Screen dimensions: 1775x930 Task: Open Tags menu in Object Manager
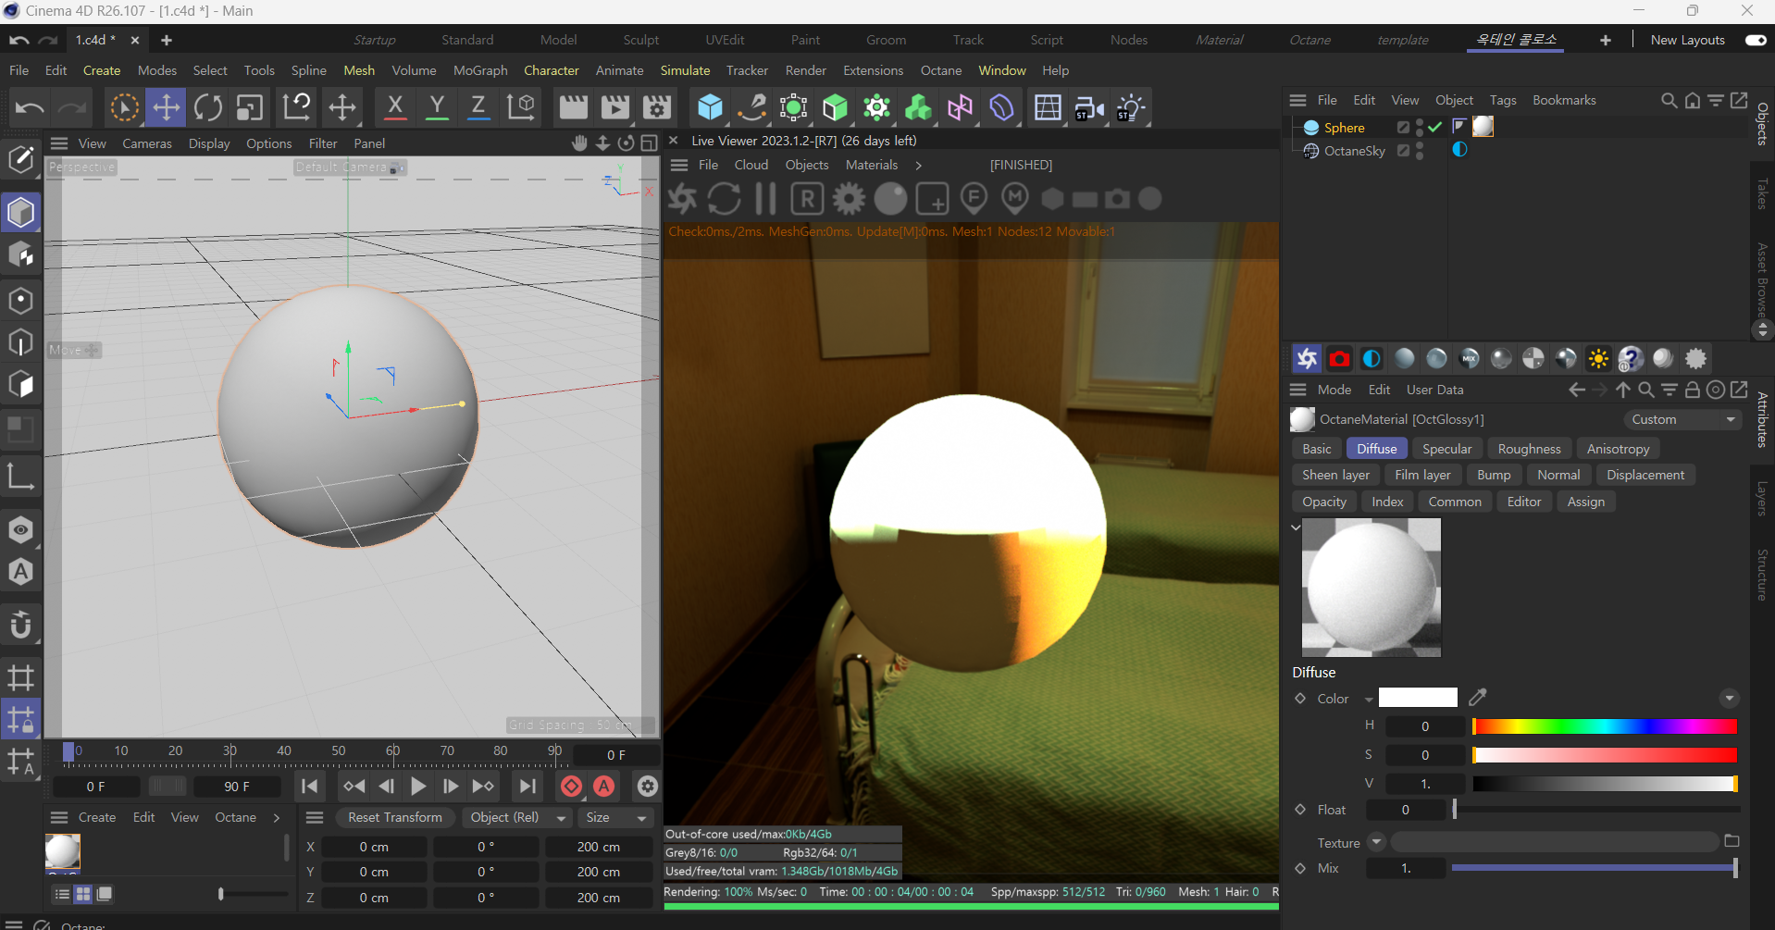pos(1503,100)
